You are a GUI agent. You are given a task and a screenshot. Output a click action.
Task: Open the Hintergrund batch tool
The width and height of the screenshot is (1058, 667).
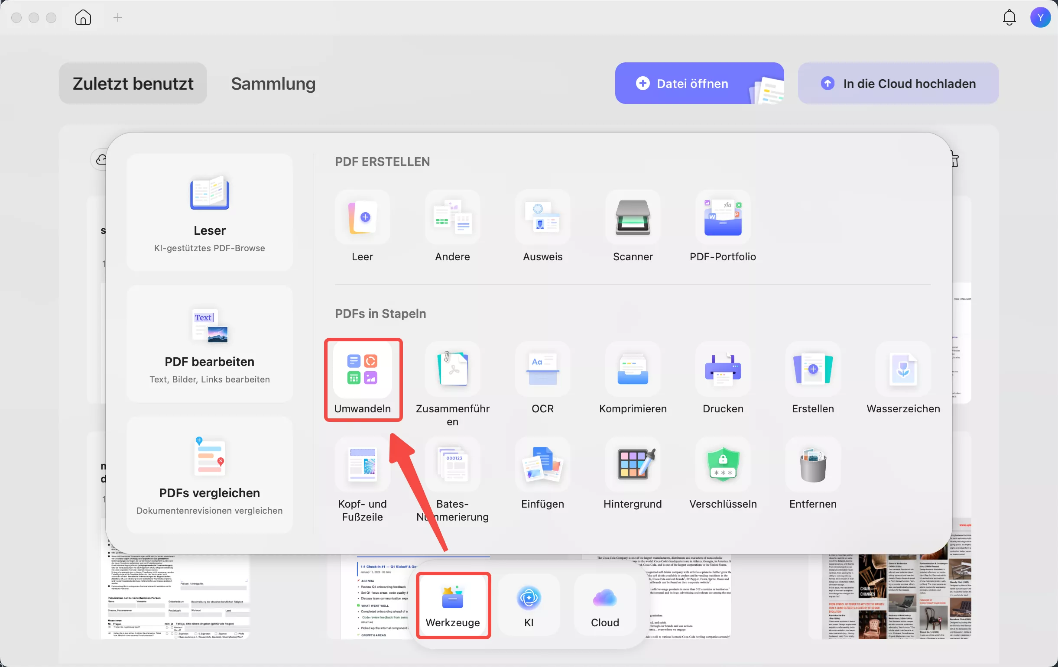point(633,474)
